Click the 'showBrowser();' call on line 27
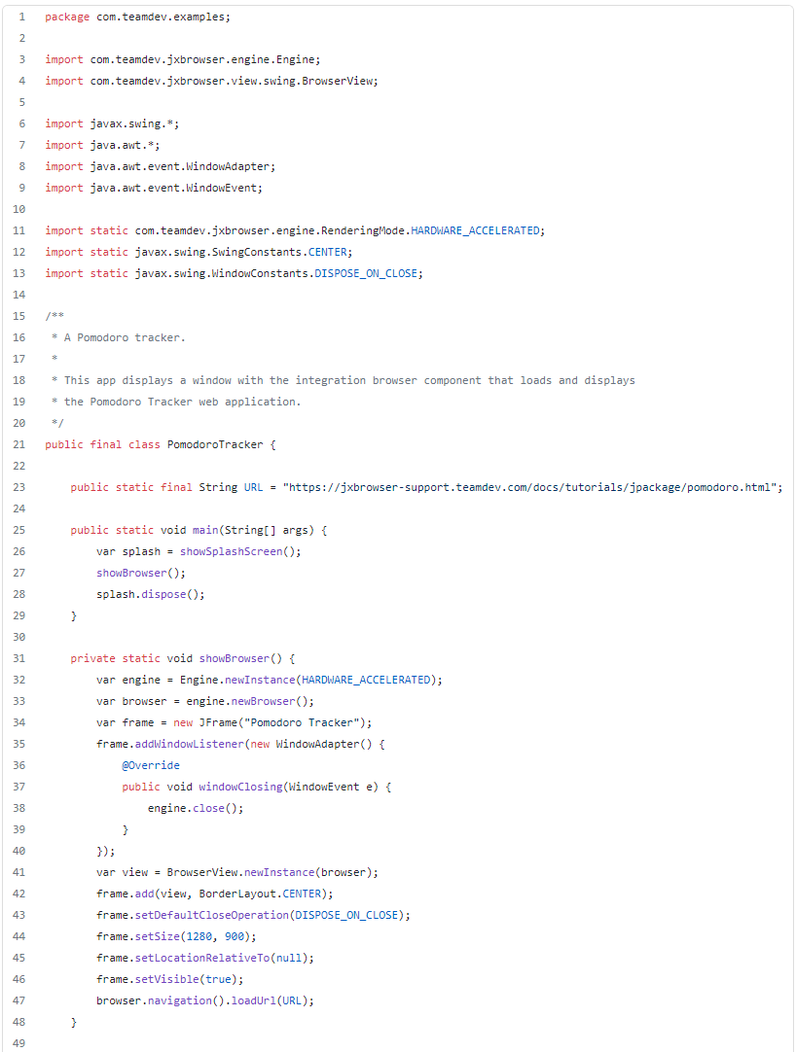Viewport: 796px width, 1052px height. pyautogui.click(x=141, y=574)
